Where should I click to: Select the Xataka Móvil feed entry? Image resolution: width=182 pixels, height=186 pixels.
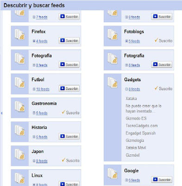pyautogui.click(x=136, y=148)
